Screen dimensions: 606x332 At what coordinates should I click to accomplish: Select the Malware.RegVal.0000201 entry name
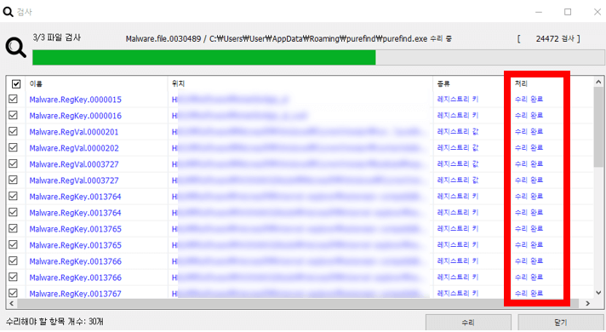tap(74, 132)
